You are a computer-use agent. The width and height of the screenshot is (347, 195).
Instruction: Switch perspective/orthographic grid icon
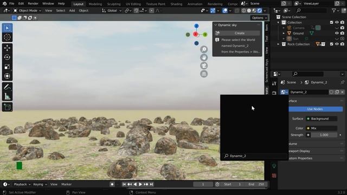[204, 74]
